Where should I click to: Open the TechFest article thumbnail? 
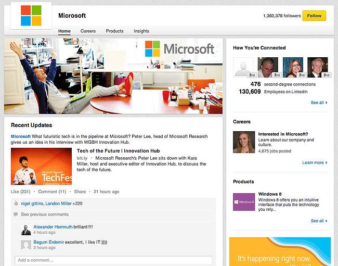[41, 167]
